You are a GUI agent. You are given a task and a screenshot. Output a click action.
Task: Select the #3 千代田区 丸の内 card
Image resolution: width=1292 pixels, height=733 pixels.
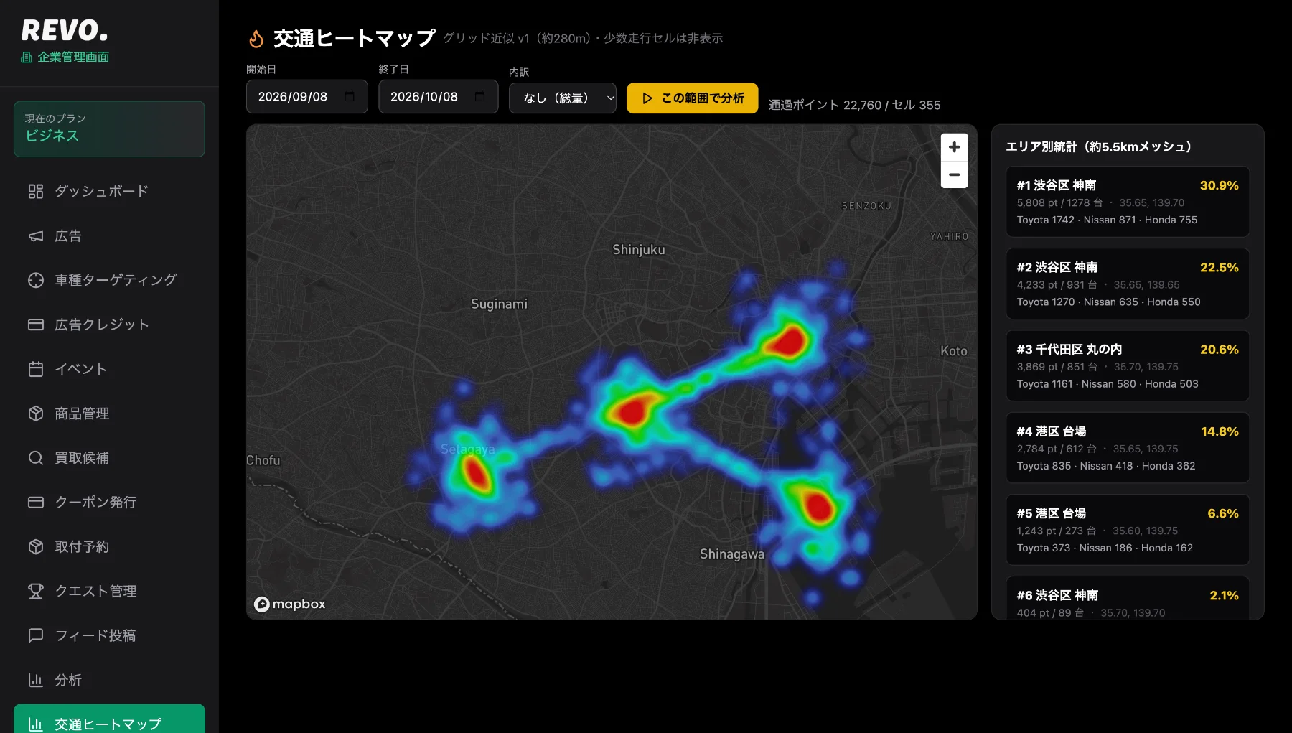pyautogui.click(x=1127, y=365)
